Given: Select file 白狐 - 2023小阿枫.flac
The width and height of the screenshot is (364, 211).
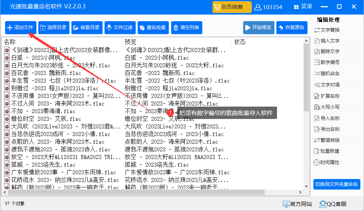Looking at the screenshot, I should pyautogui.click(x=43, y=58).
